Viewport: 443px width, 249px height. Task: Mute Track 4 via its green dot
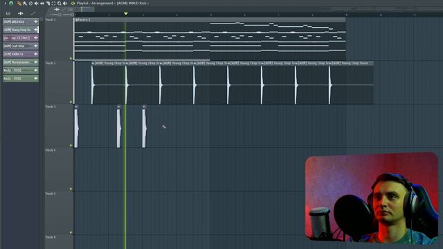pos(71,189)
